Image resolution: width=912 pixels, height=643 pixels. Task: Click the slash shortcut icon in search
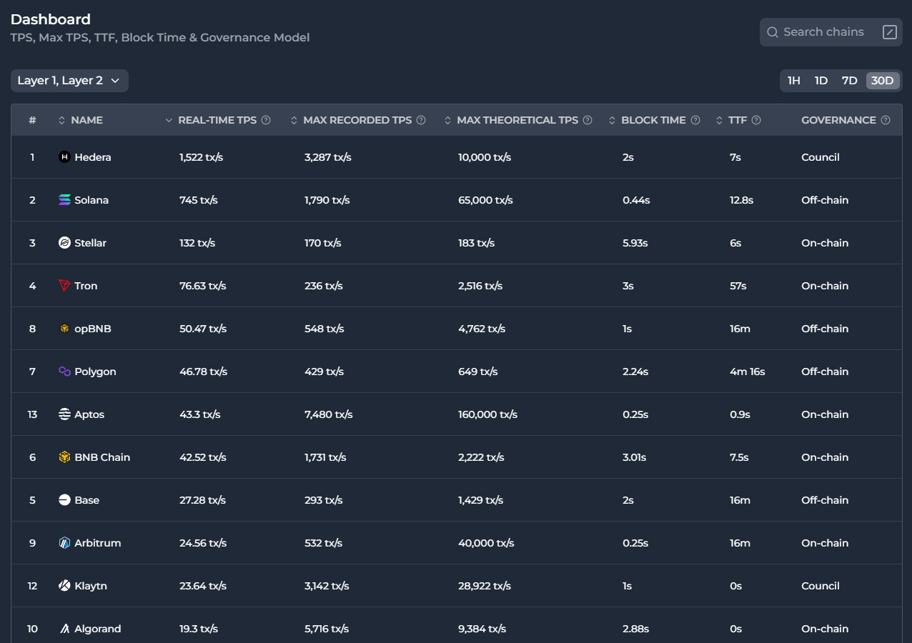point(890,32)
